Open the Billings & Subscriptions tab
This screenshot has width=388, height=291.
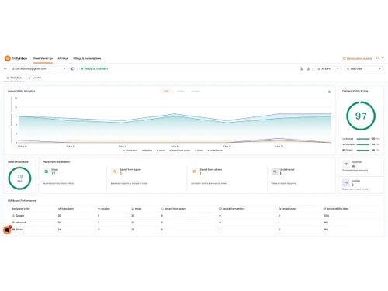[87, 58]
